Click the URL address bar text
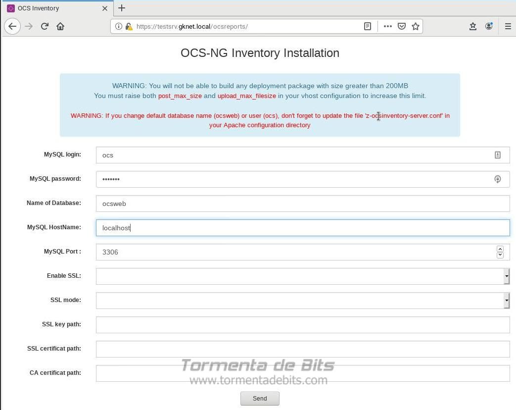The image size is (516, 410). pos(192,26)
